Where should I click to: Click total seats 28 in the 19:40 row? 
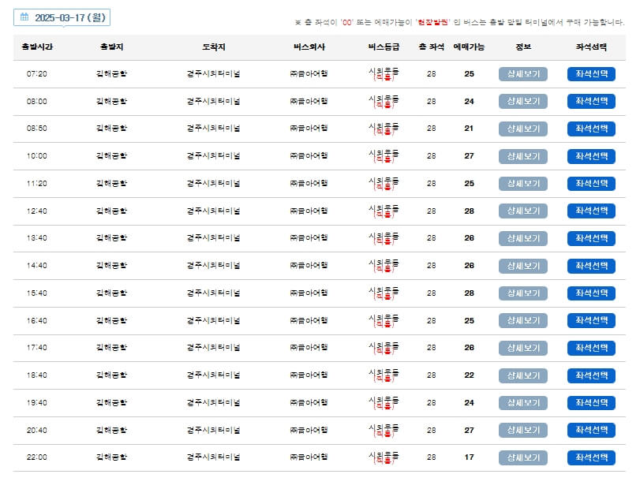pyautogui.click(x=432, y=402)
